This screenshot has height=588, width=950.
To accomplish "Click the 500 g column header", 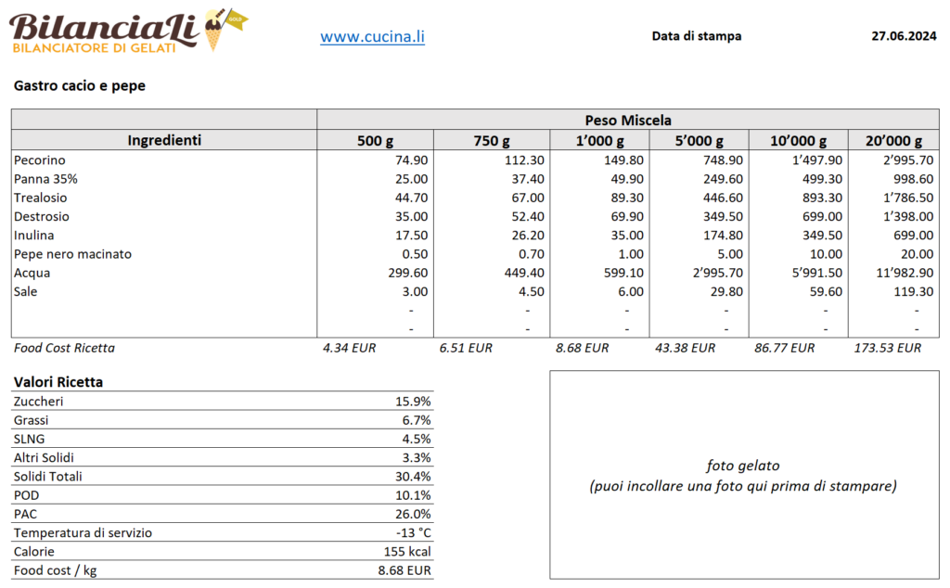I will (x=375, y=141).
